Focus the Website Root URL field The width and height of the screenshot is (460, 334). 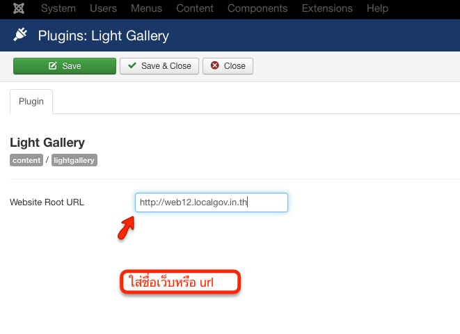pos(212,202)
